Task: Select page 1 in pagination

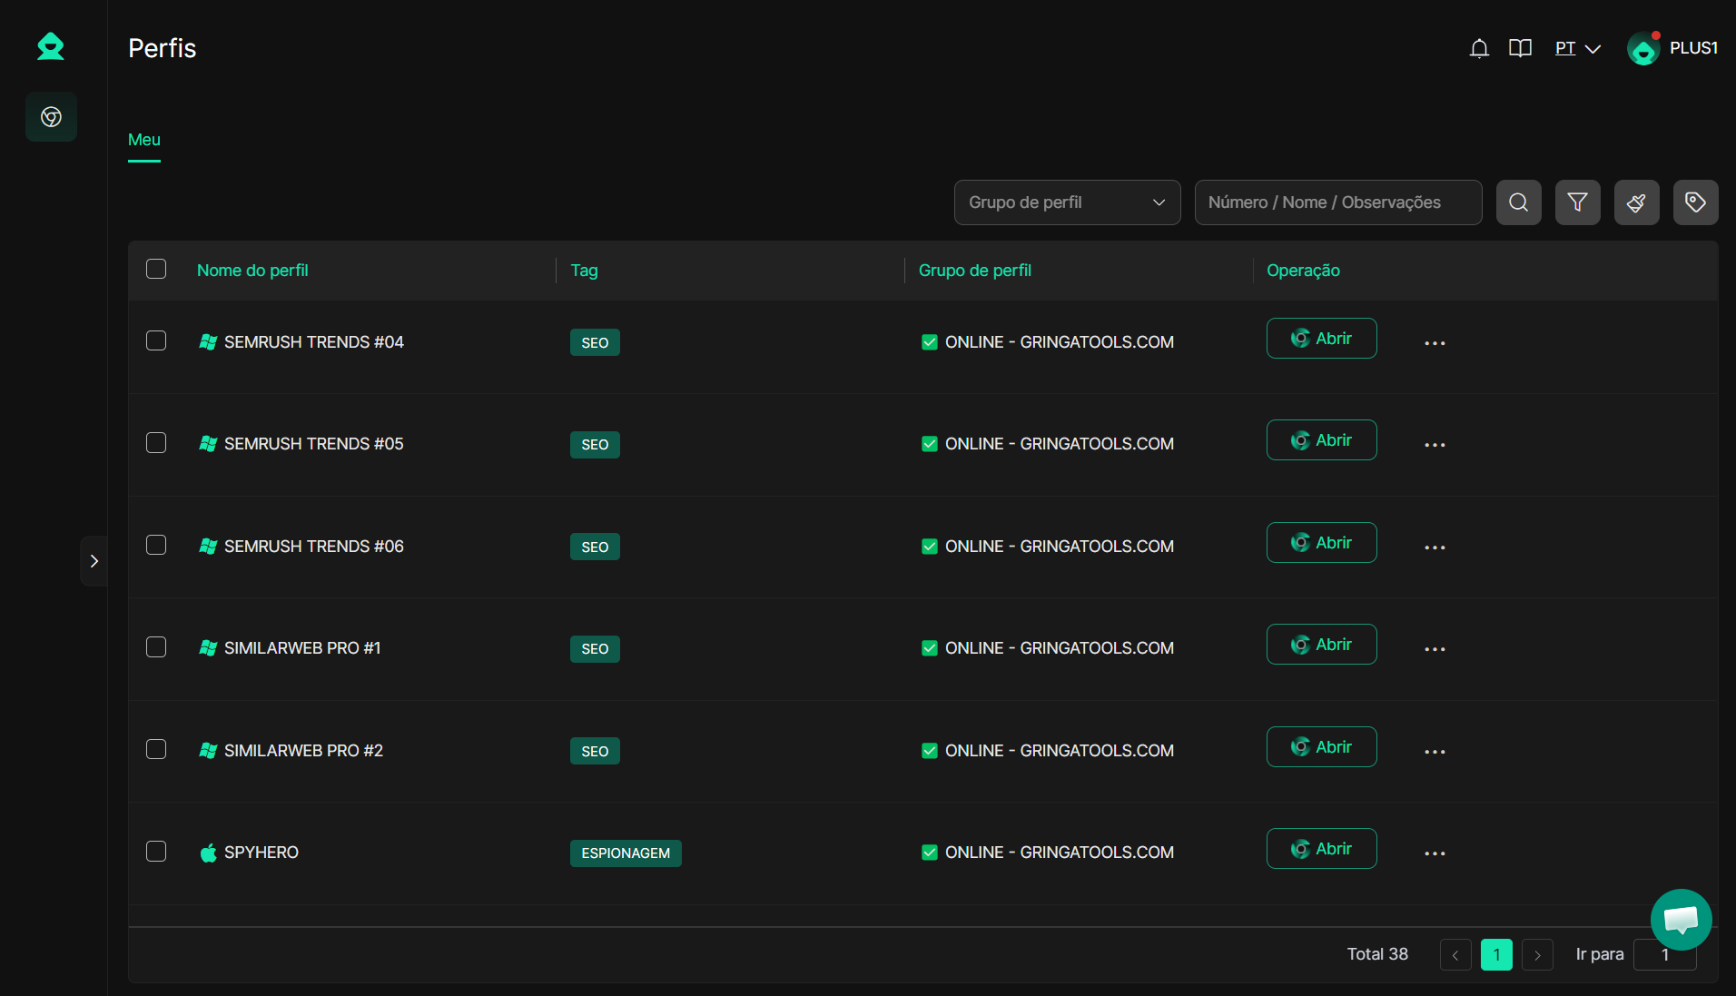Action: click(1496, 955)
